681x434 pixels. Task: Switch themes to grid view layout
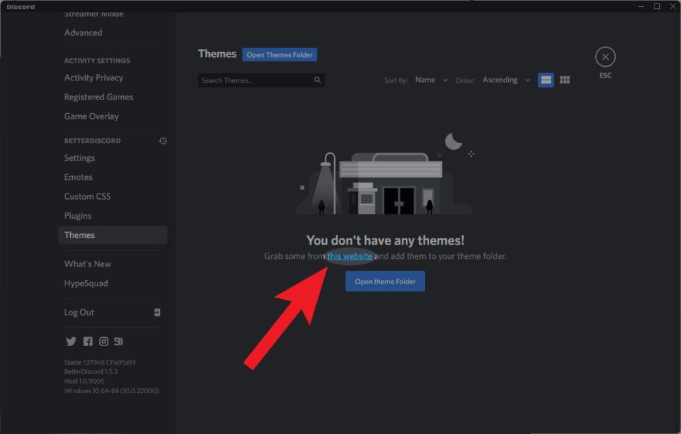(x=565, y=80)
